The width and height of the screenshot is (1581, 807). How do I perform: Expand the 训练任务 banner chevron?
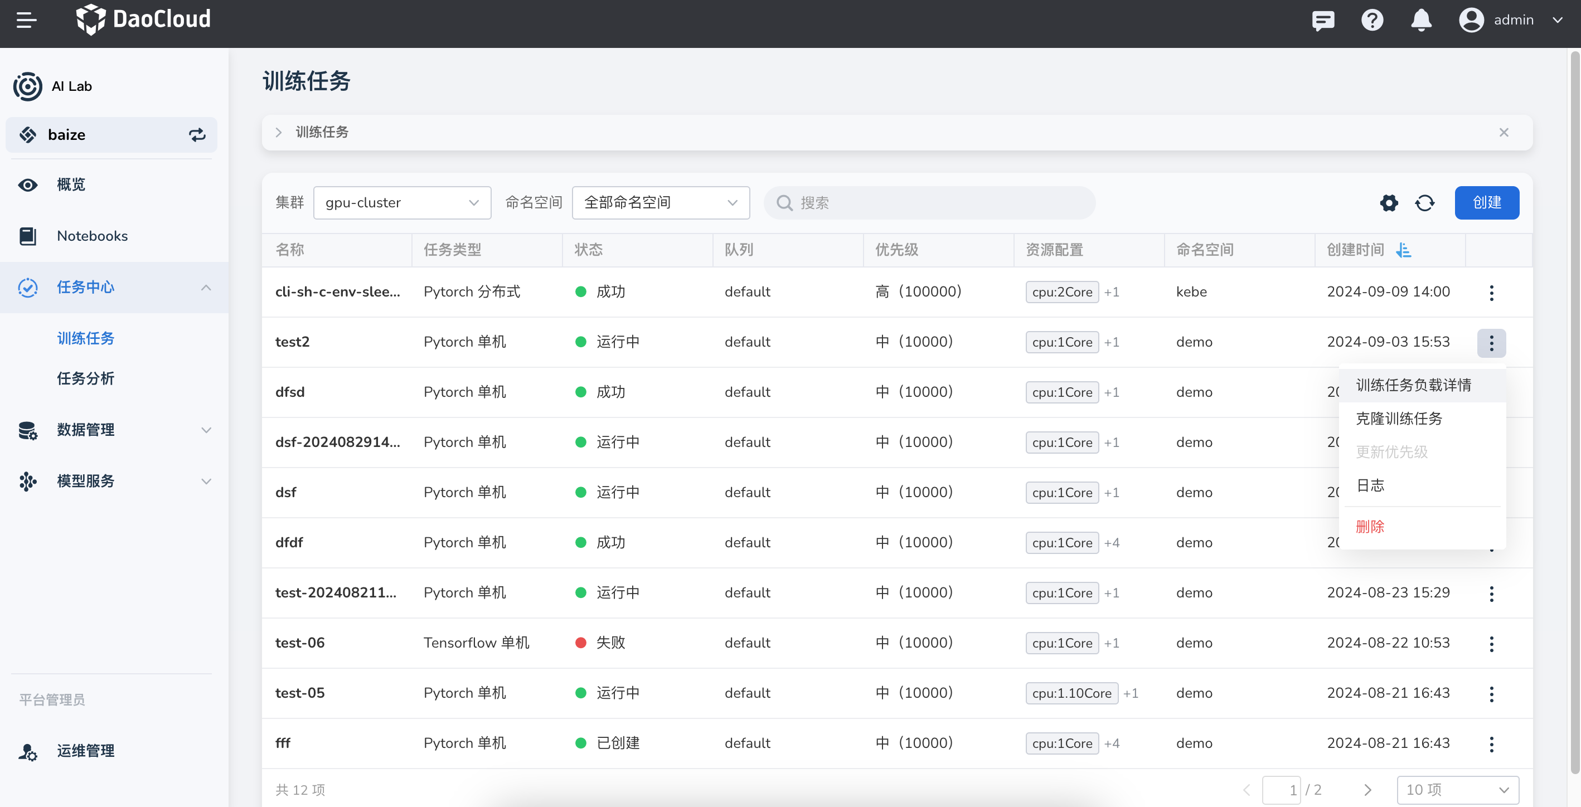279,133
